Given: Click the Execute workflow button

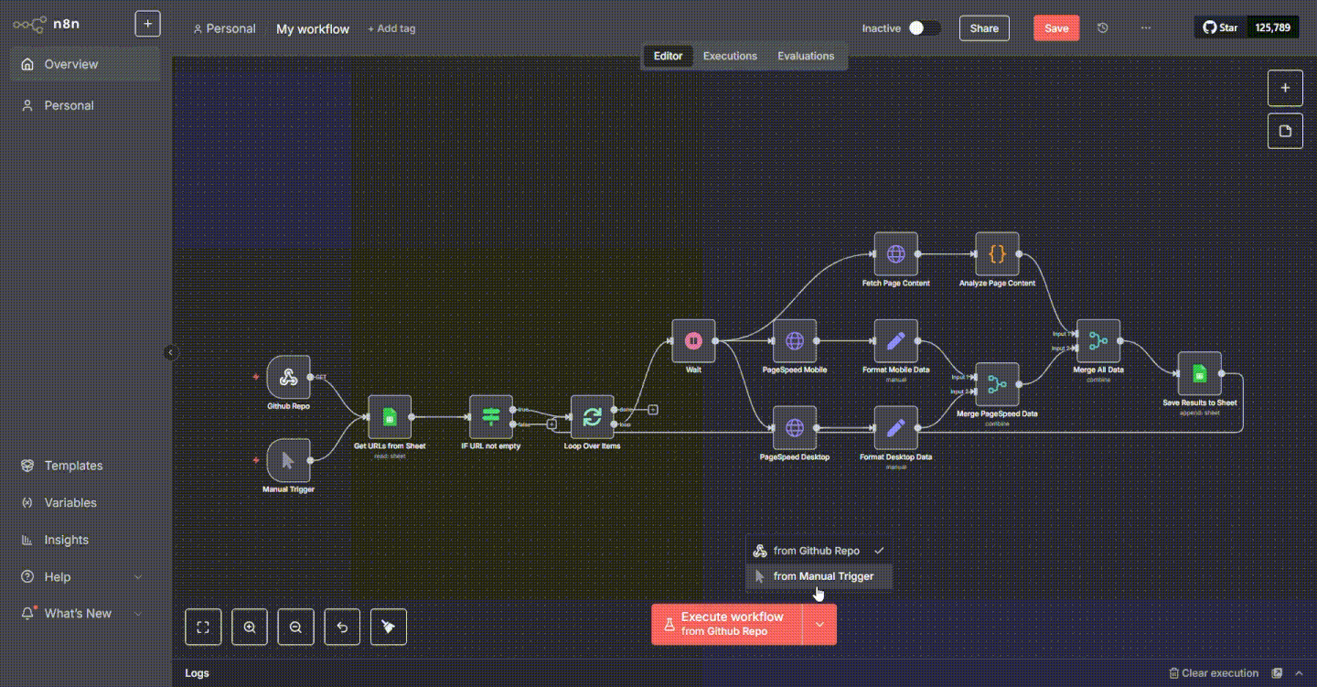Looking at the screenshot, I should 727,624.
